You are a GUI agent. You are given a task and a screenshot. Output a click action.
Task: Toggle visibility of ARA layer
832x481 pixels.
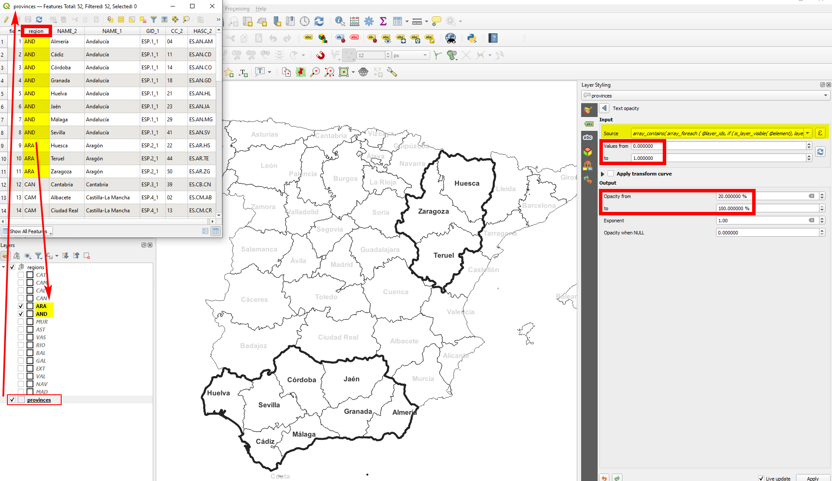coord(21,306)
